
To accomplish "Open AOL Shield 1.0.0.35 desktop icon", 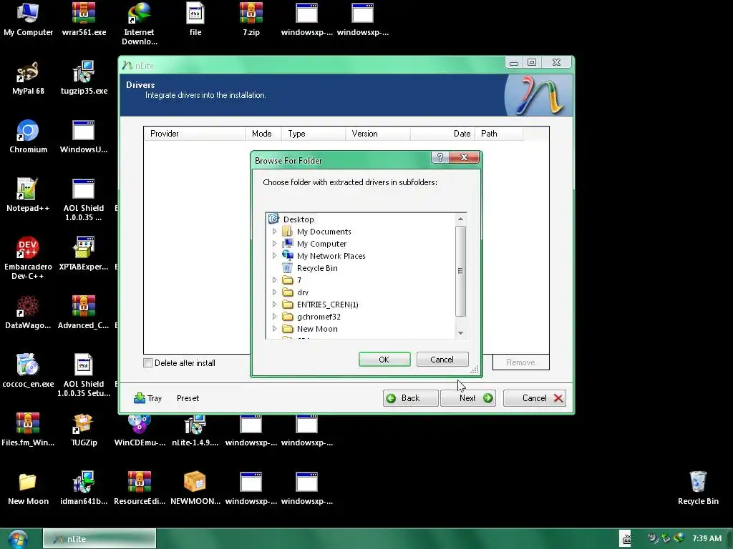I will (x=84, y=199).
